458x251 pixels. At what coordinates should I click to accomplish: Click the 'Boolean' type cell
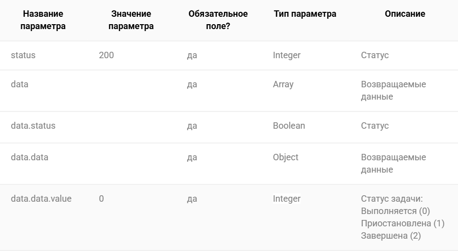pos(289,126)
